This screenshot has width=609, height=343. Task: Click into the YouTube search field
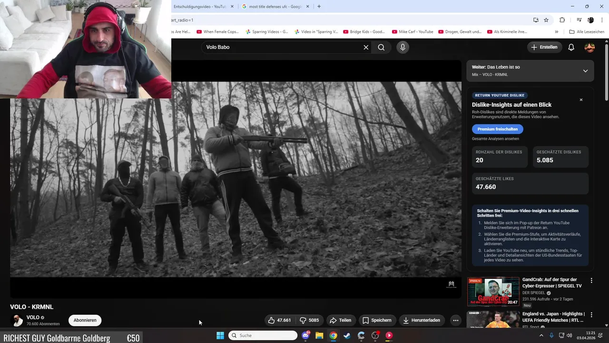coord(283,47)
